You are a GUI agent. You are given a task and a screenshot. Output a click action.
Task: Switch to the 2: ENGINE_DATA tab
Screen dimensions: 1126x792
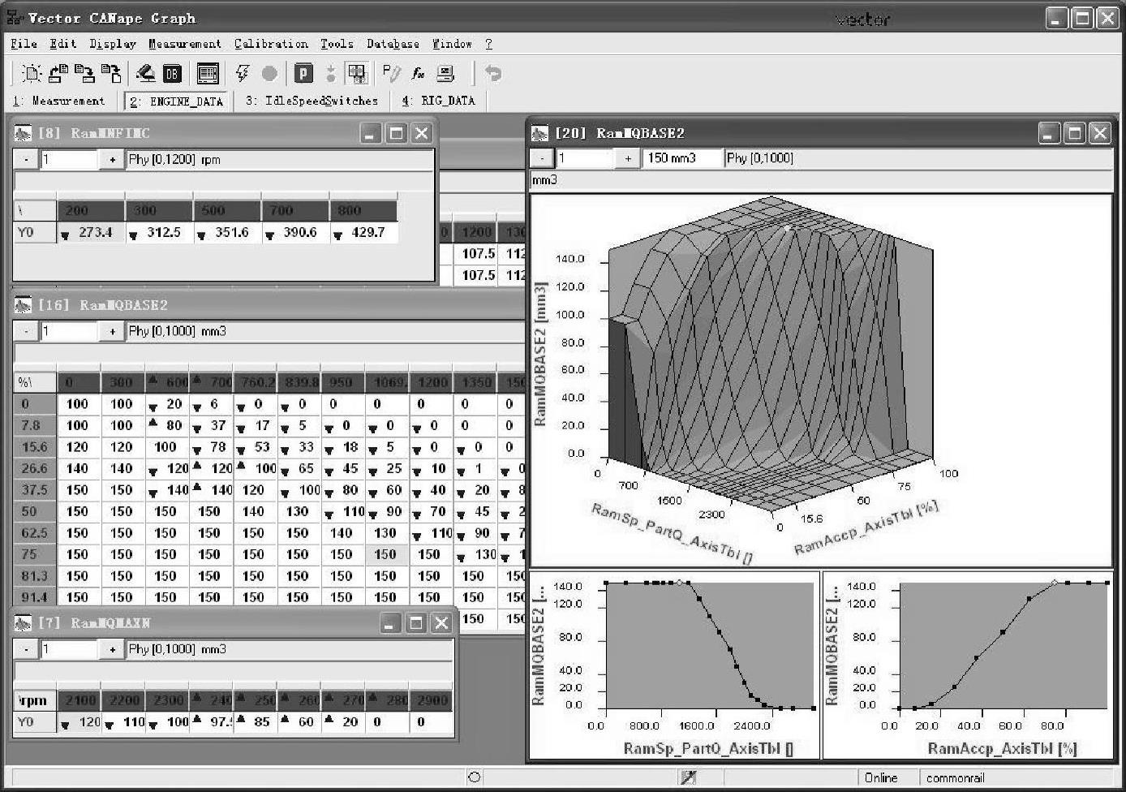point(178,101)
